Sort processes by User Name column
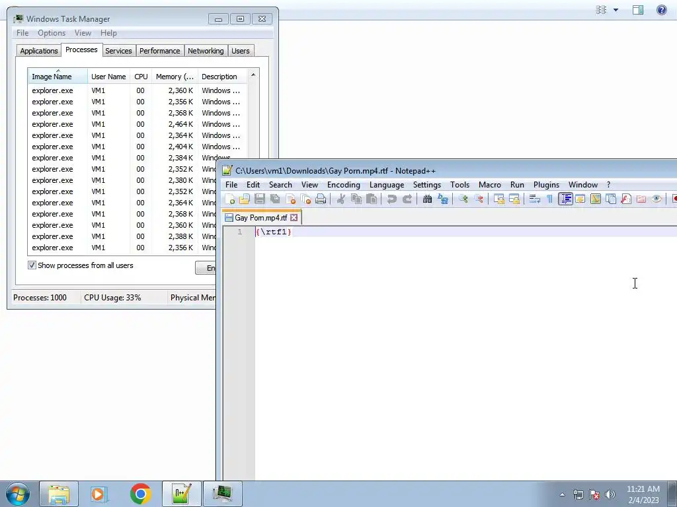677x507 pixels. [108, 77]
